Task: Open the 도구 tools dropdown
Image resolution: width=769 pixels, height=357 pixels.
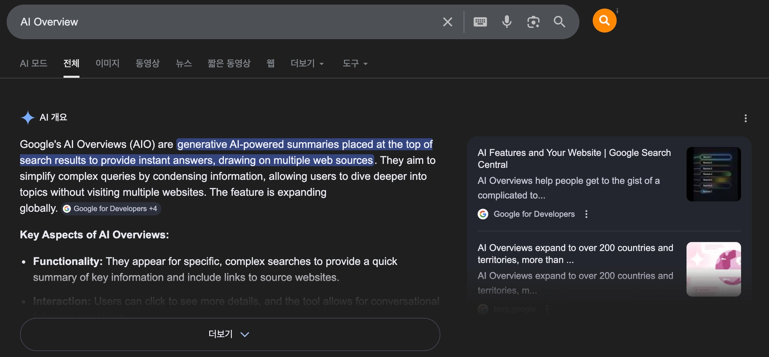Action: [x=354, y=63]
